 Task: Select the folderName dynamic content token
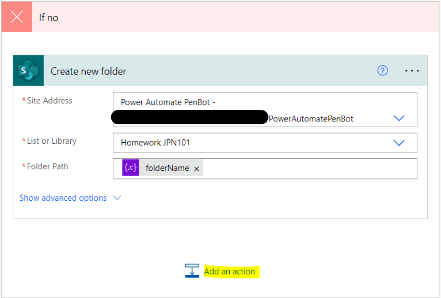[x=167, y=169]
